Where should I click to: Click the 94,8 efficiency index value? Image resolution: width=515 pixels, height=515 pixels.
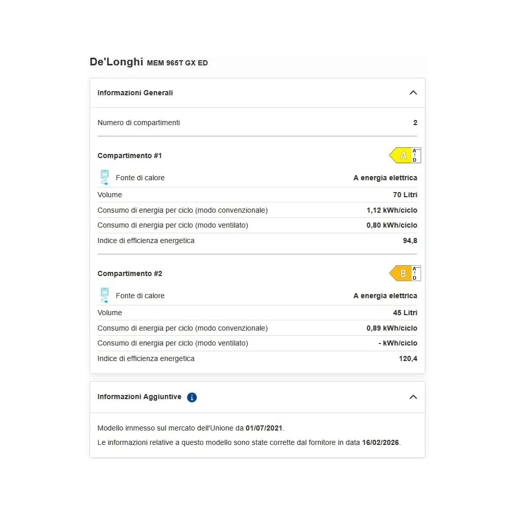(410, 241)
